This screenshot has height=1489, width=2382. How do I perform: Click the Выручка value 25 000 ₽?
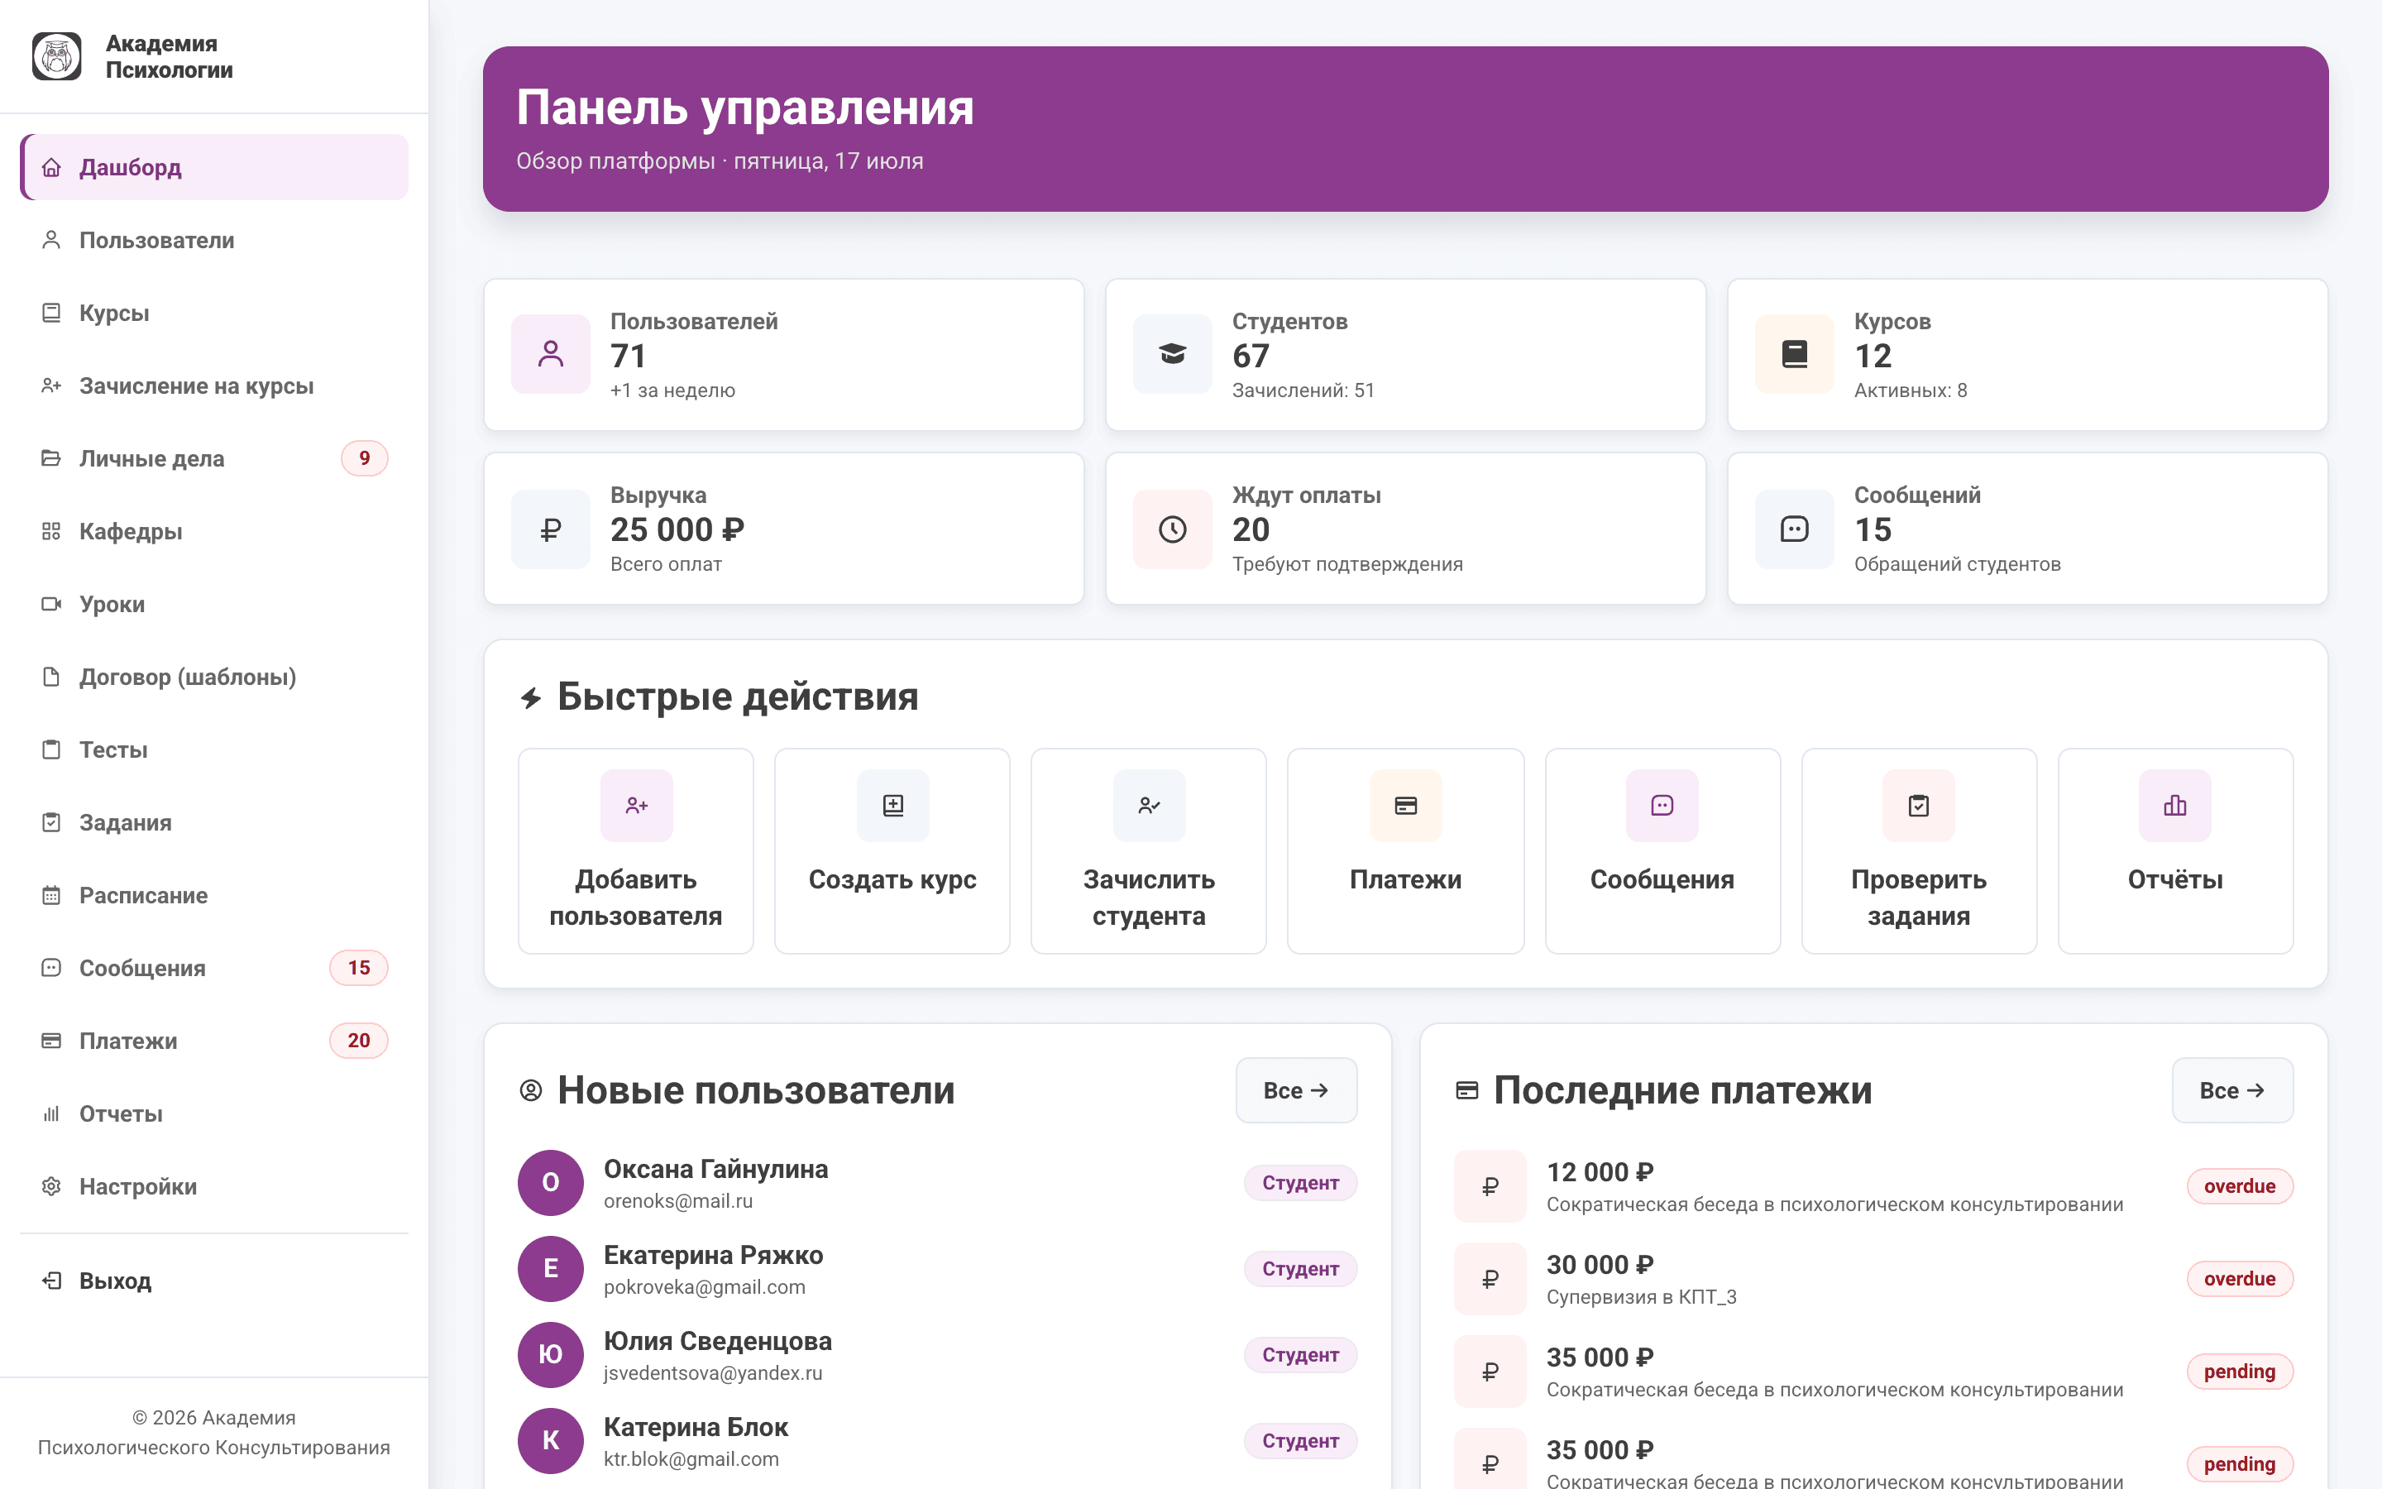point(677,529)
